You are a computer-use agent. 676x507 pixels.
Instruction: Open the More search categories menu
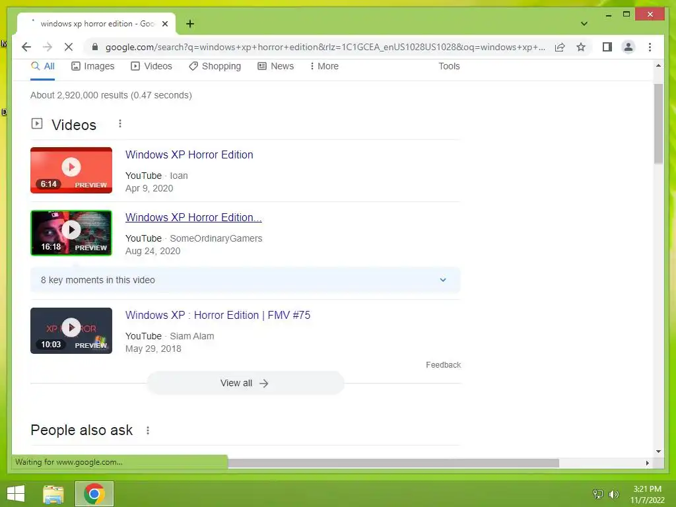pyautogui.click(x=324, y=67)
